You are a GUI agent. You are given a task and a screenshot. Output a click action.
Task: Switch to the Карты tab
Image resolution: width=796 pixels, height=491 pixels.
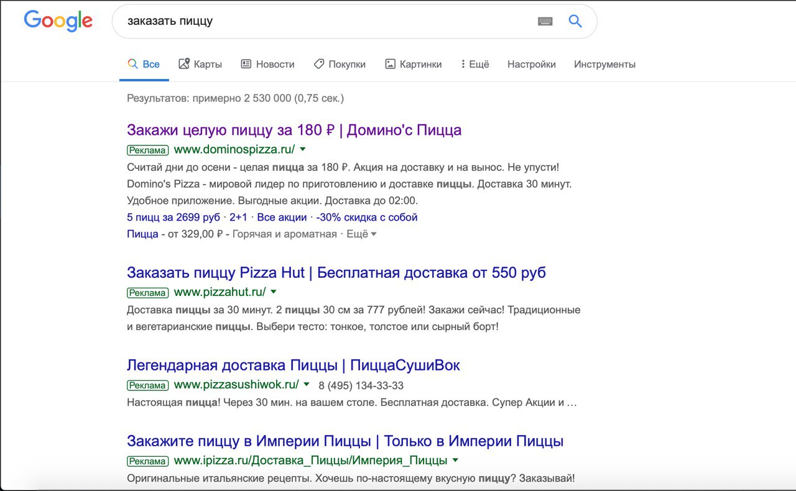[x=200, y=64]
